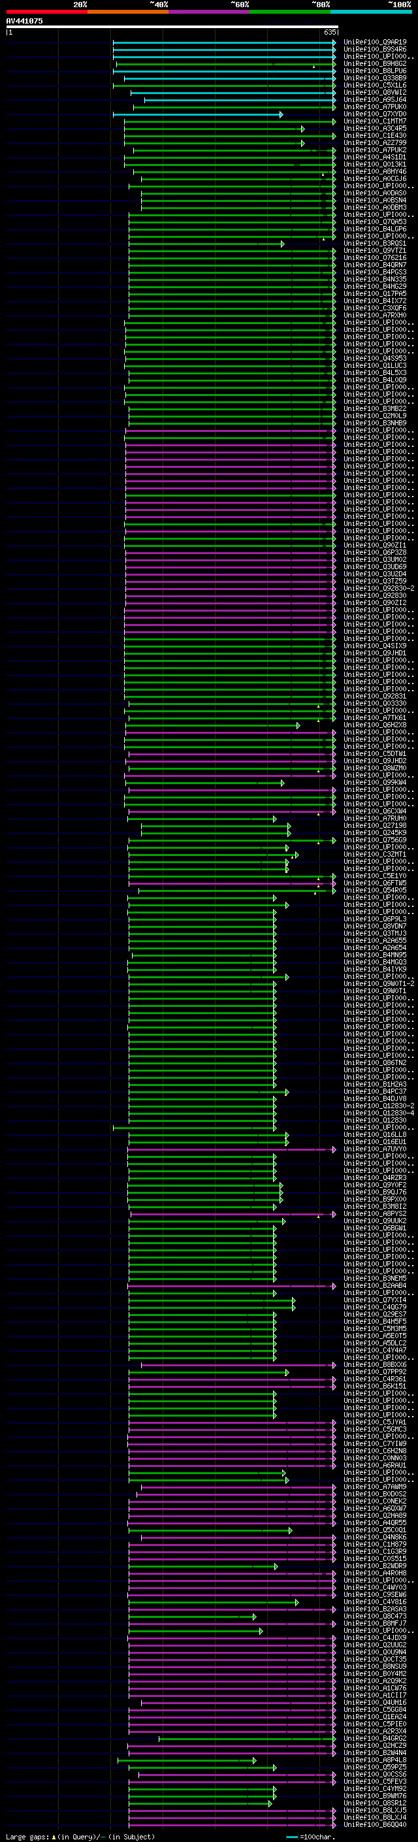
Task: Select the UniRef100_A8HY46 label
Action: pyautogui.click(x=374, y=171)
